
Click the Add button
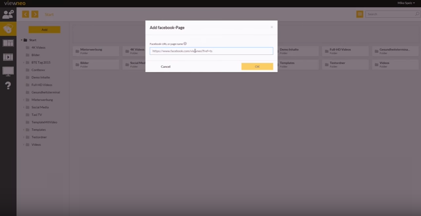45,30
